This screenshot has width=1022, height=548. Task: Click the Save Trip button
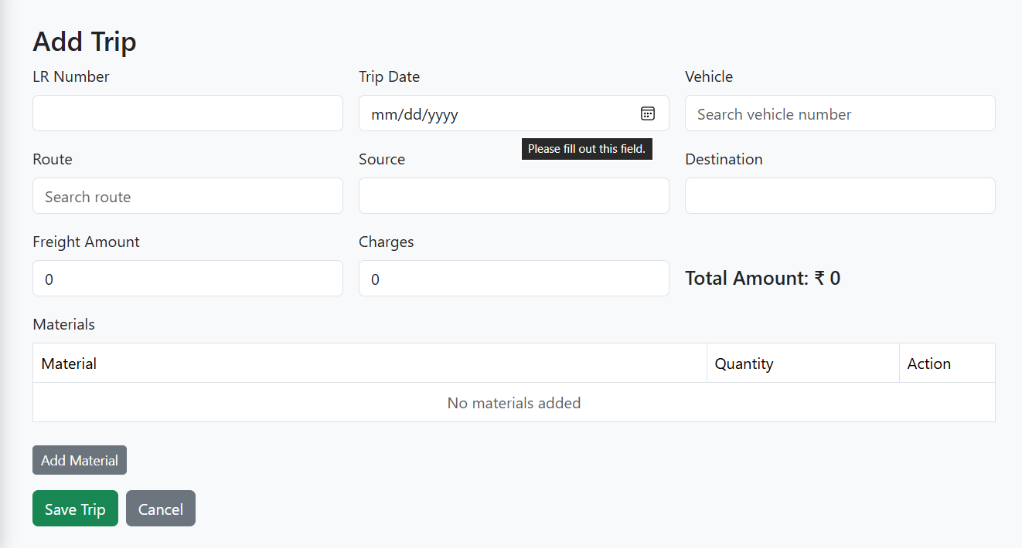tap(75, 509)
